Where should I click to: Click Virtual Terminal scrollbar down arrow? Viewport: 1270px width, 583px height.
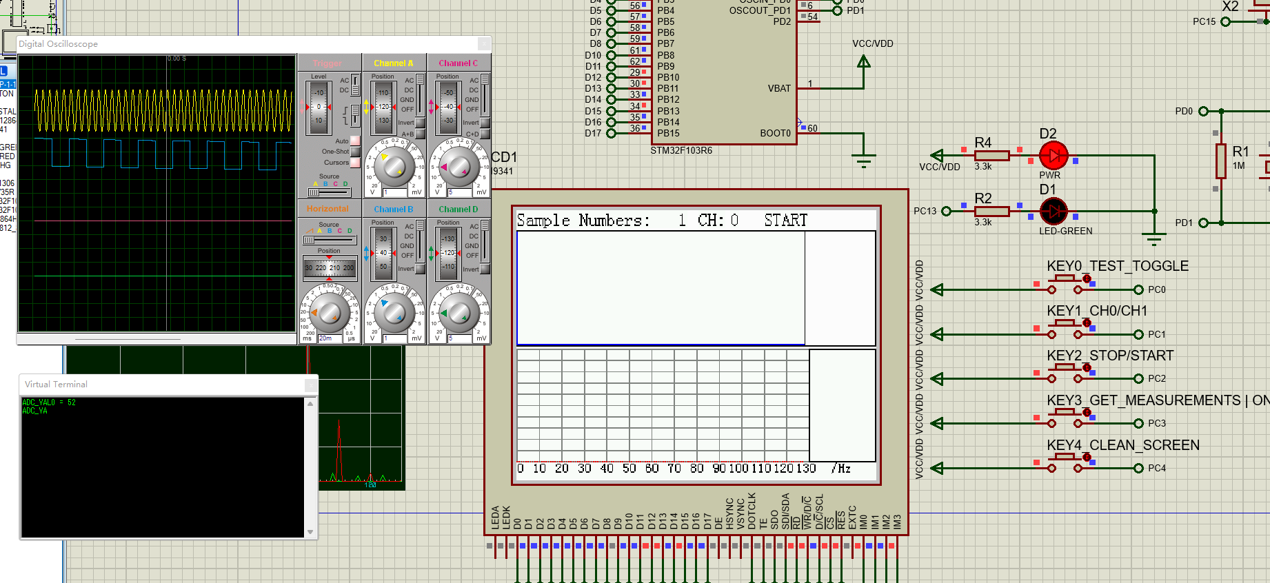(310, 532)
